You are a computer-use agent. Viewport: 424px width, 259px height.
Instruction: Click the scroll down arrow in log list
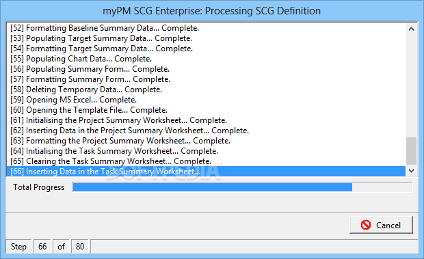point(411,170)
